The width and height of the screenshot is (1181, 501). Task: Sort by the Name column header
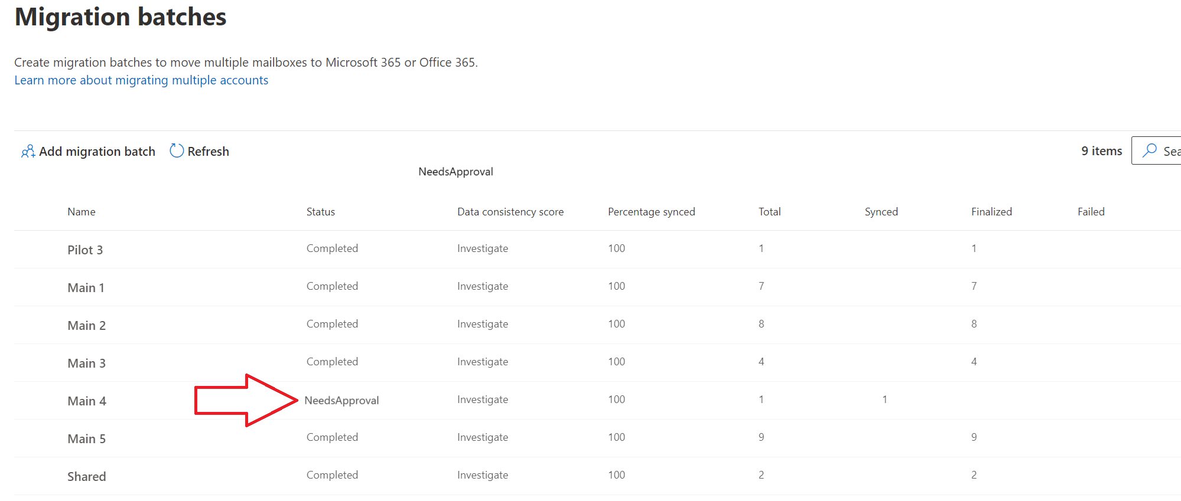82,212
